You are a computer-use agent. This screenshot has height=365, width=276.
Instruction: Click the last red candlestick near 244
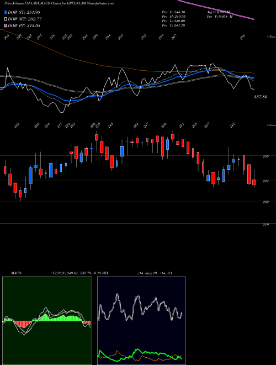coord(254,182)
